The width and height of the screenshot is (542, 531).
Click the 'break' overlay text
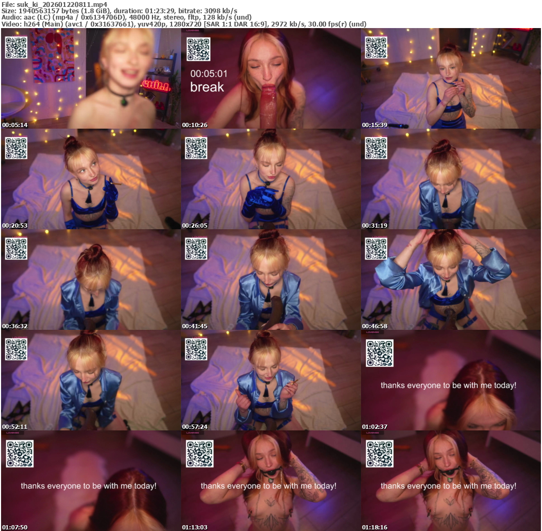tap(207, 87)
